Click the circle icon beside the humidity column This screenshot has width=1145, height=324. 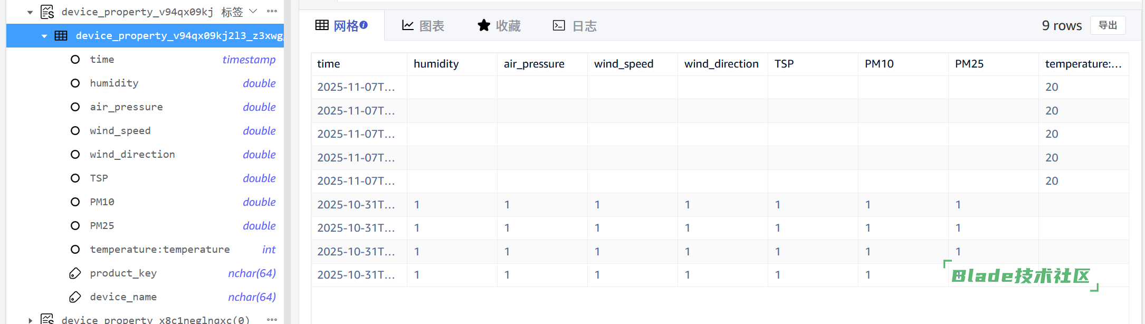pos(75,83)
